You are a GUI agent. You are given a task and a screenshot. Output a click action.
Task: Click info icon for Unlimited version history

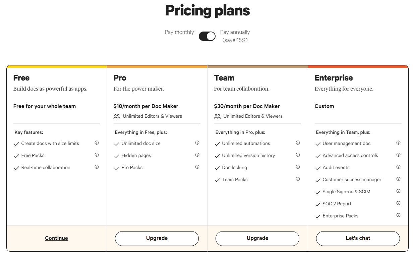click(x=298, y=155)
